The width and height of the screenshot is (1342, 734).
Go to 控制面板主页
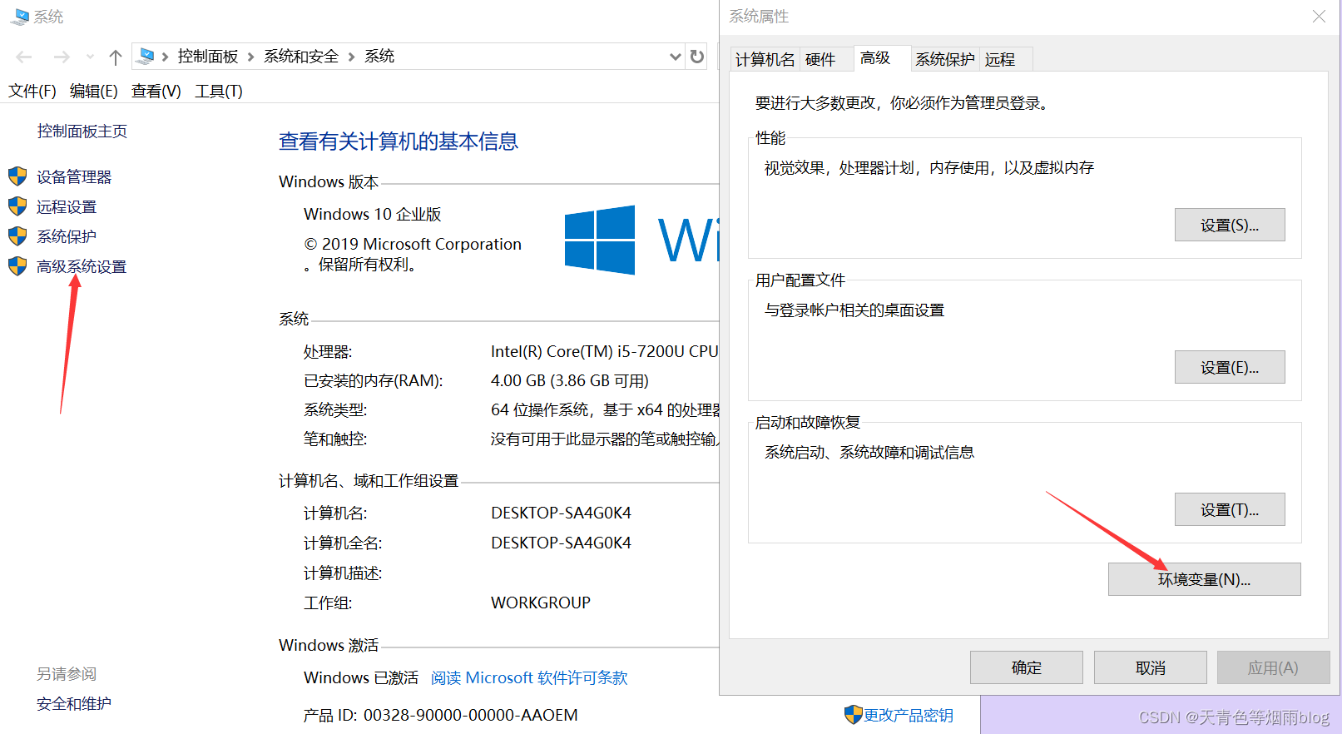point(82,131)
